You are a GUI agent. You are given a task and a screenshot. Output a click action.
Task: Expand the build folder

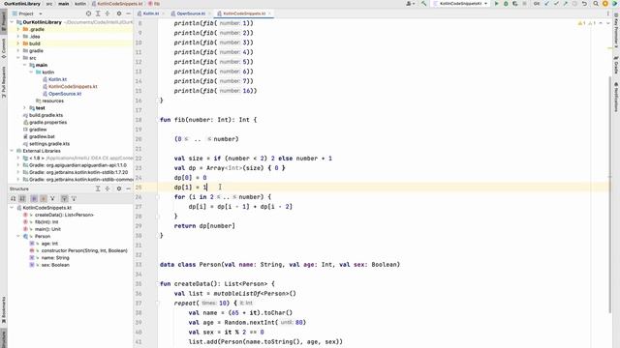(18, 43)
